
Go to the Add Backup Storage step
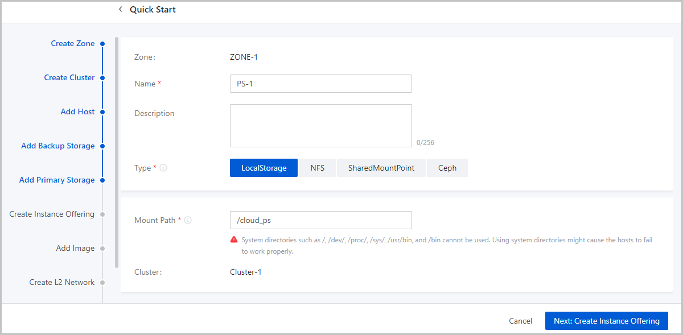coord(58,146)
